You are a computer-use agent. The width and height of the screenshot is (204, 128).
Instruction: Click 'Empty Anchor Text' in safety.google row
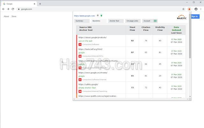point(87,88)
